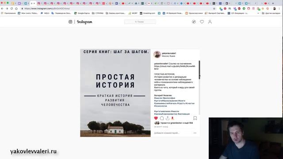Viewport: 283px width, 159px height.
Task: Expand the Другие закладки folder
Action: point(271,13)
